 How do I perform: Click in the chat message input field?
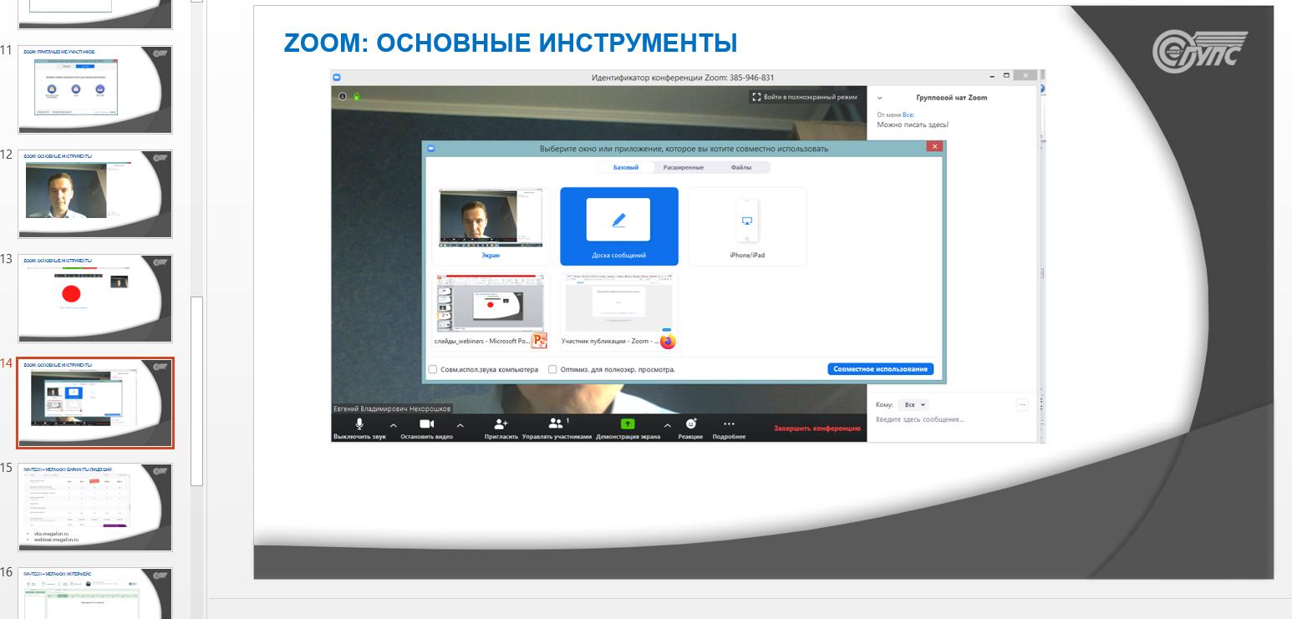[944, 419]
